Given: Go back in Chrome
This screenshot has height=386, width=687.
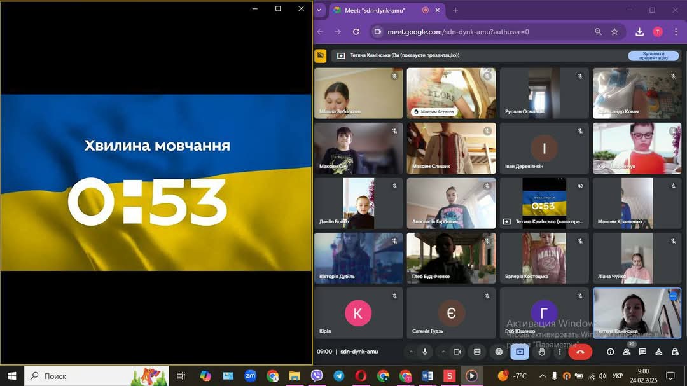Looking at the screenshot, I should pyautogui.click(x=320, y=32).
